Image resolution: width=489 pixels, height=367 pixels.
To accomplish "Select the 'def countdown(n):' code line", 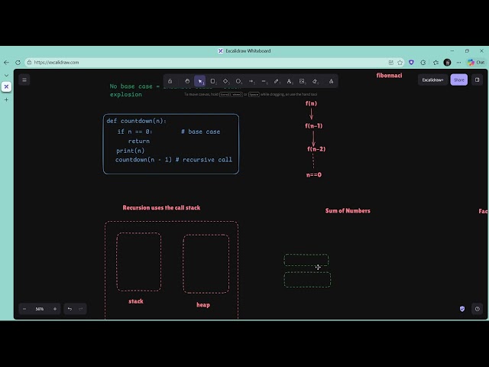I will point(136,121).
